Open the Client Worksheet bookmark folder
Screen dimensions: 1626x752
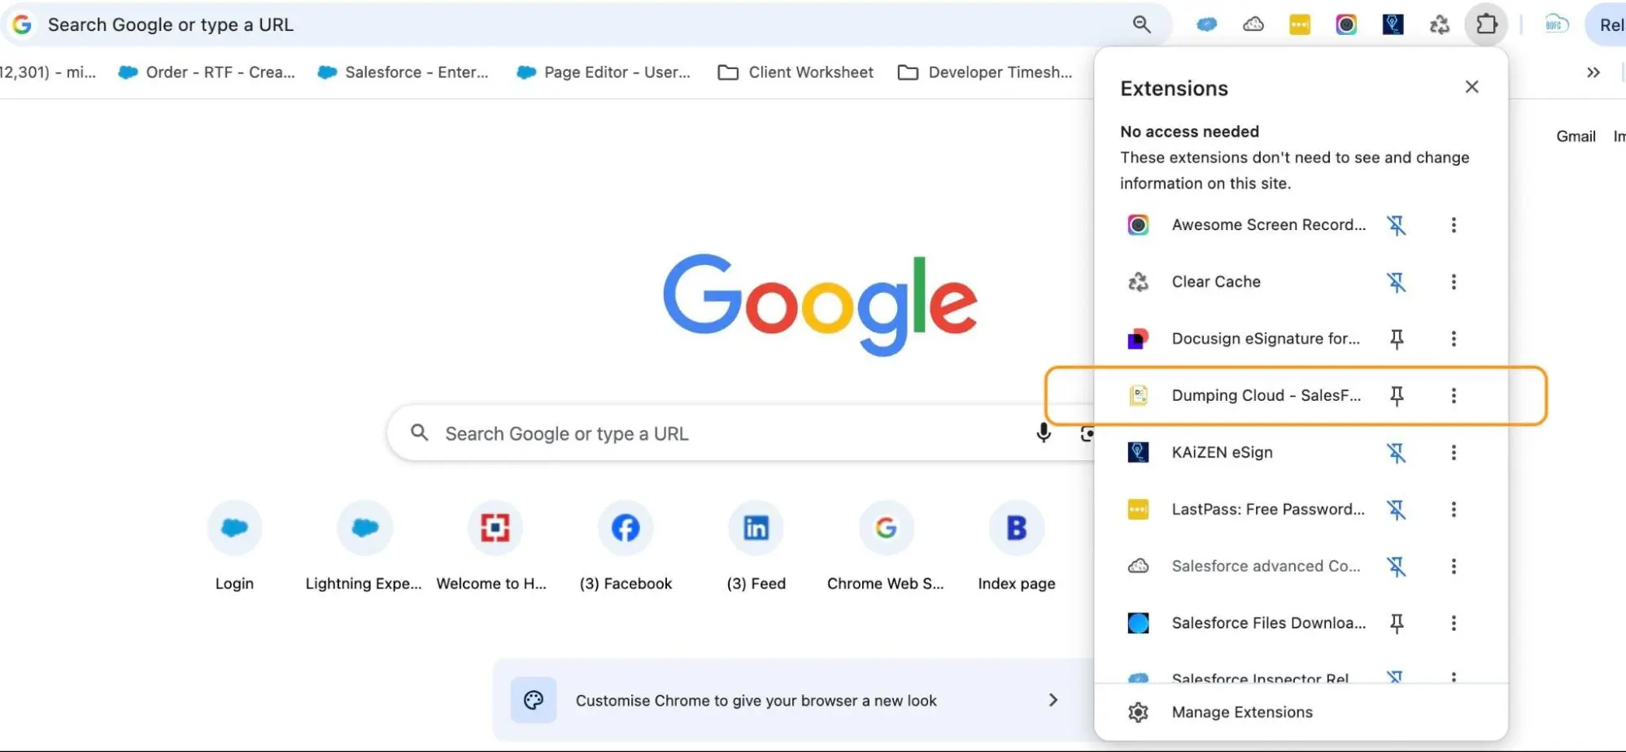point(796,72)
